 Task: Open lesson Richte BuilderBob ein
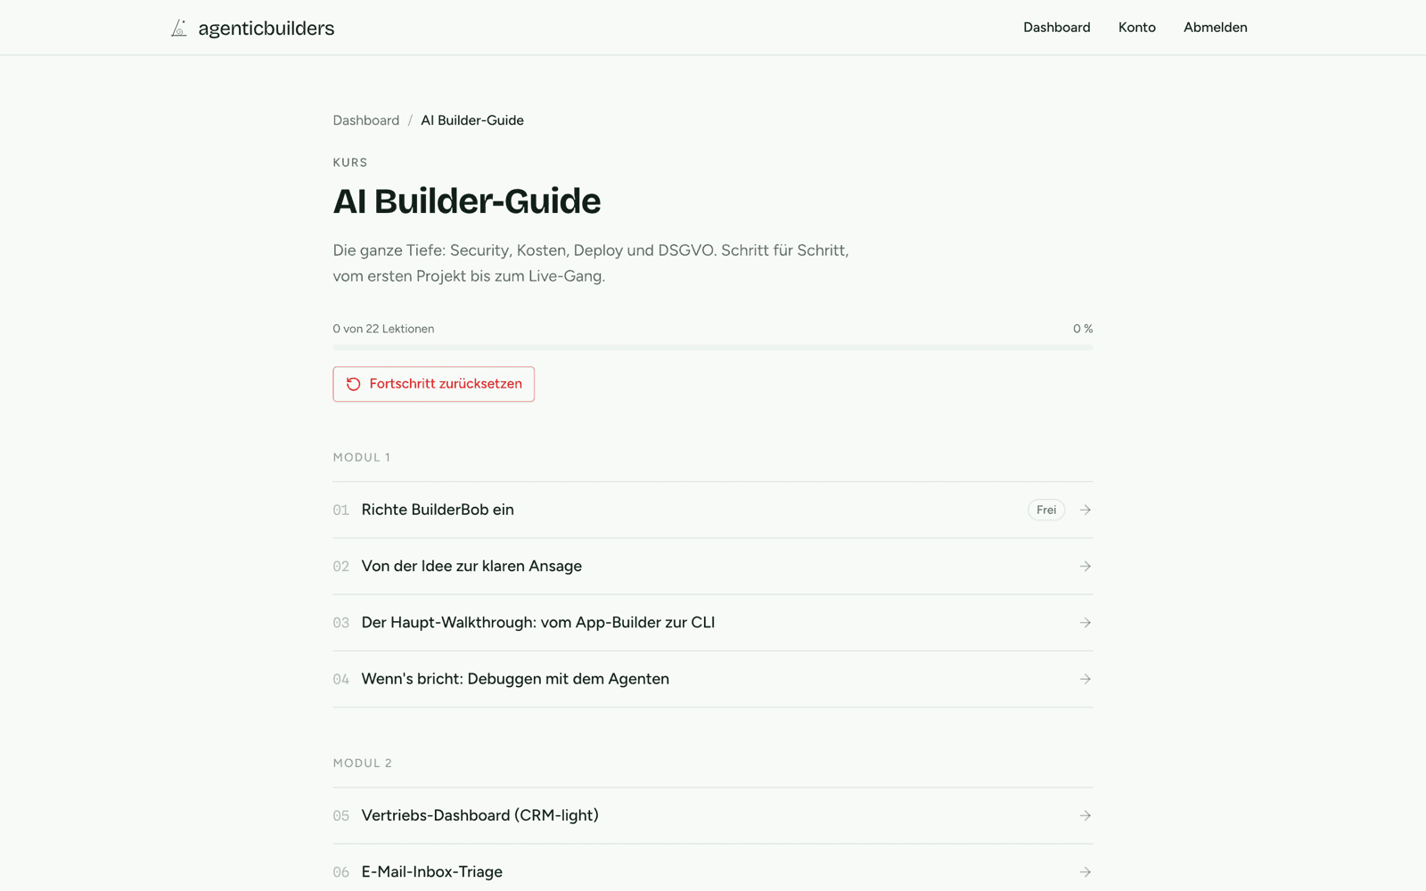pos(713,510)
